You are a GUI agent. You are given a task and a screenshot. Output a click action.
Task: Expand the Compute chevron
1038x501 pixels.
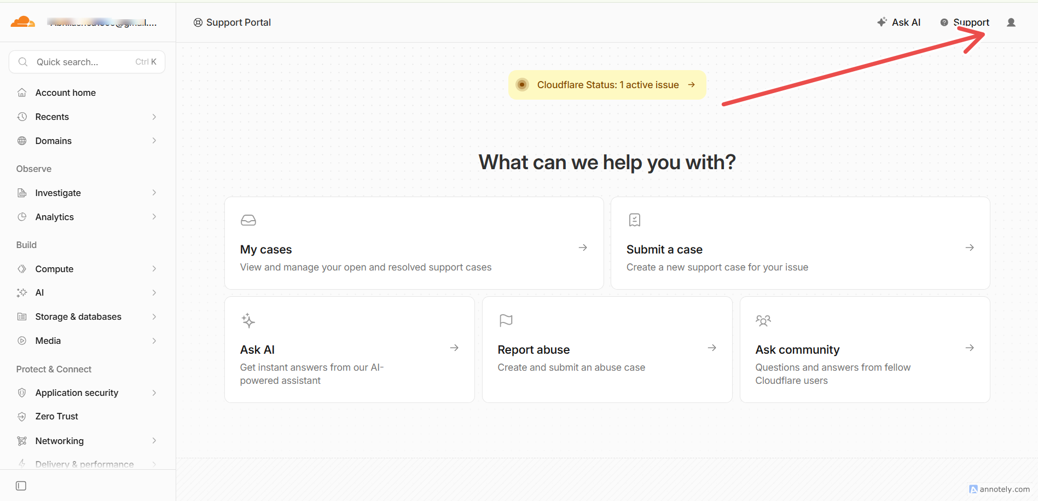point(154,269)
